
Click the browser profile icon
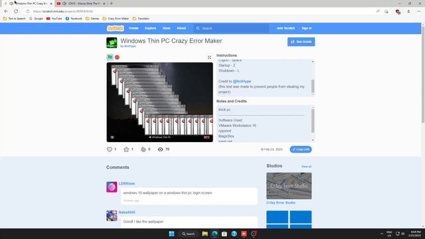pyautogui.click(x=408, y=11)
